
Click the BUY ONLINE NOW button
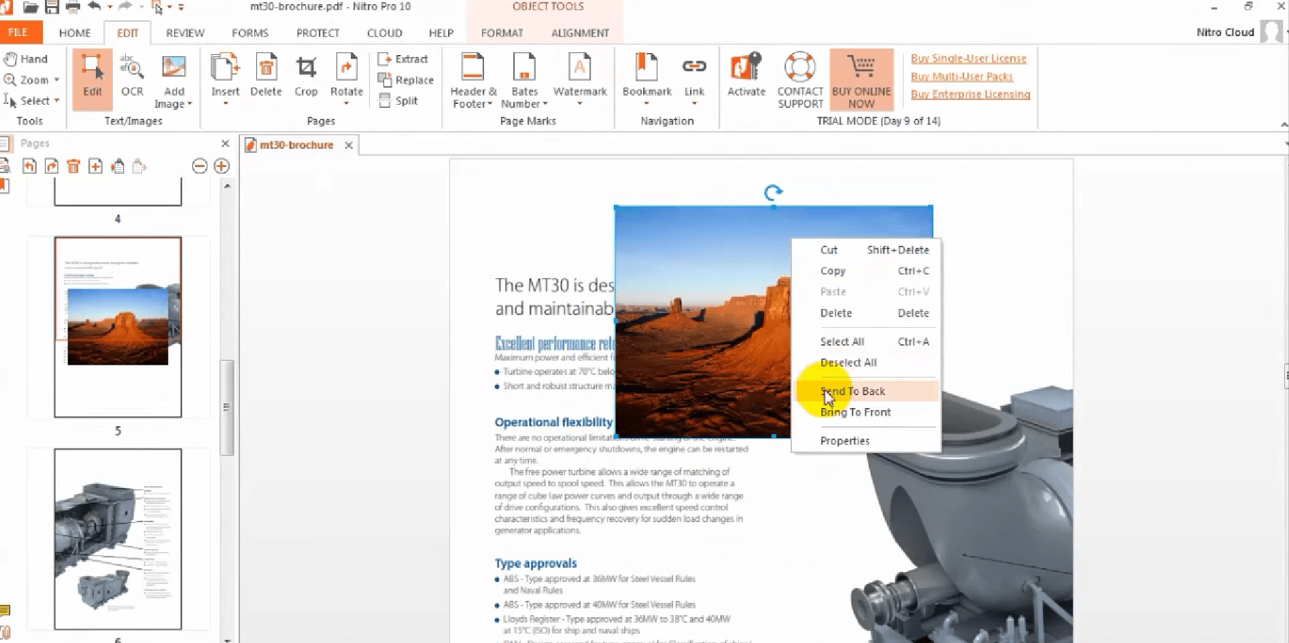[x=861, y=79]
